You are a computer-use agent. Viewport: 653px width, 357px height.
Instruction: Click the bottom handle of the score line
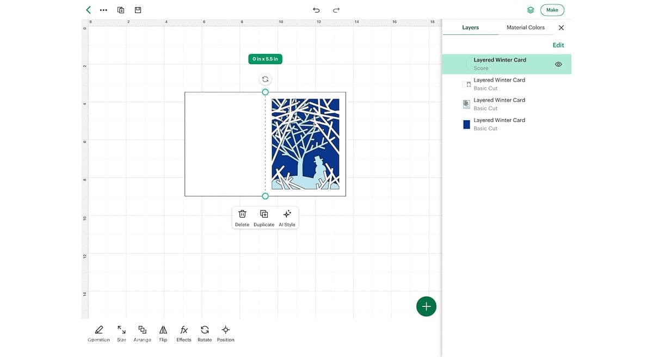tap(265, 196)
